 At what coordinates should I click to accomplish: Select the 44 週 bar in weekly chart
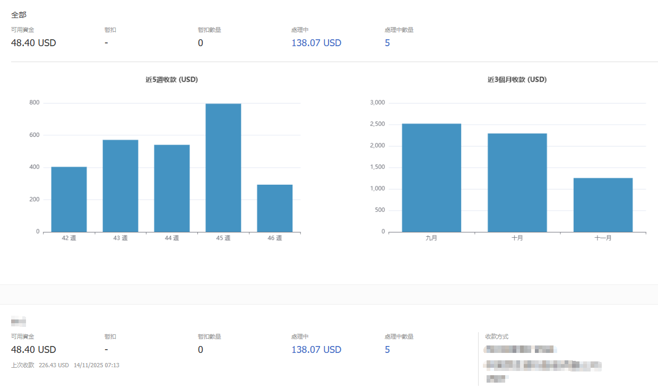click(172, 188)
